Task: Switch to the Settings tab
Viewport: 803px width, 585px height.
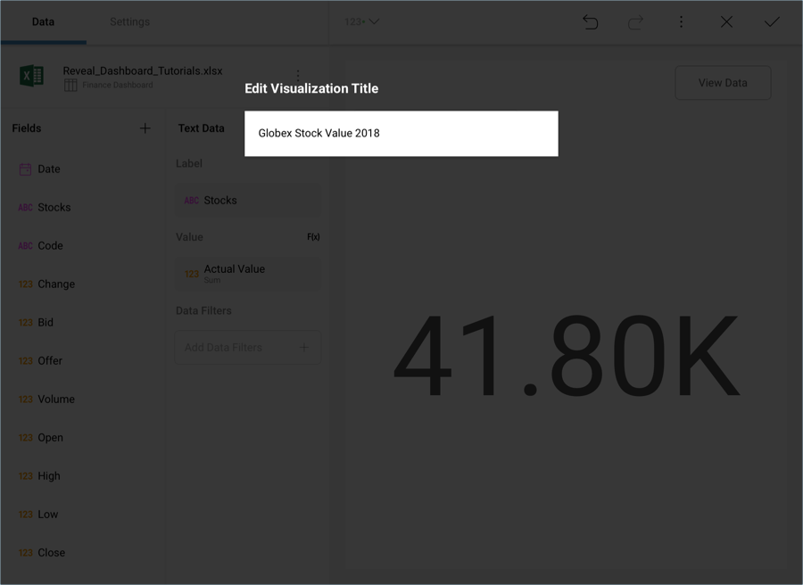Action: (x=129, y=21)
